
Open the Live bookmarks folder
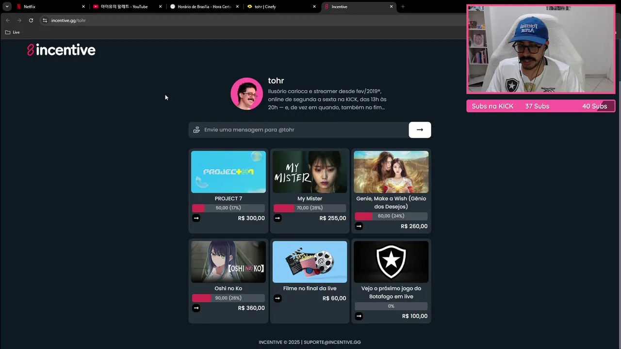click(12, 32)
